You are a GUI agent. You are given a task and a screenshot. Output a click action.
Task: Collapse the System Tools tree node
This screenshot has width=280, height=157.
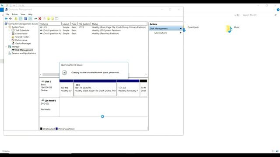(x=6, y=27)
